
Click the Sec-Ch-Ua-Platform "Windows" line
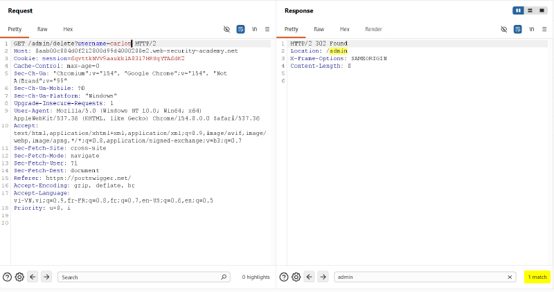65,95
